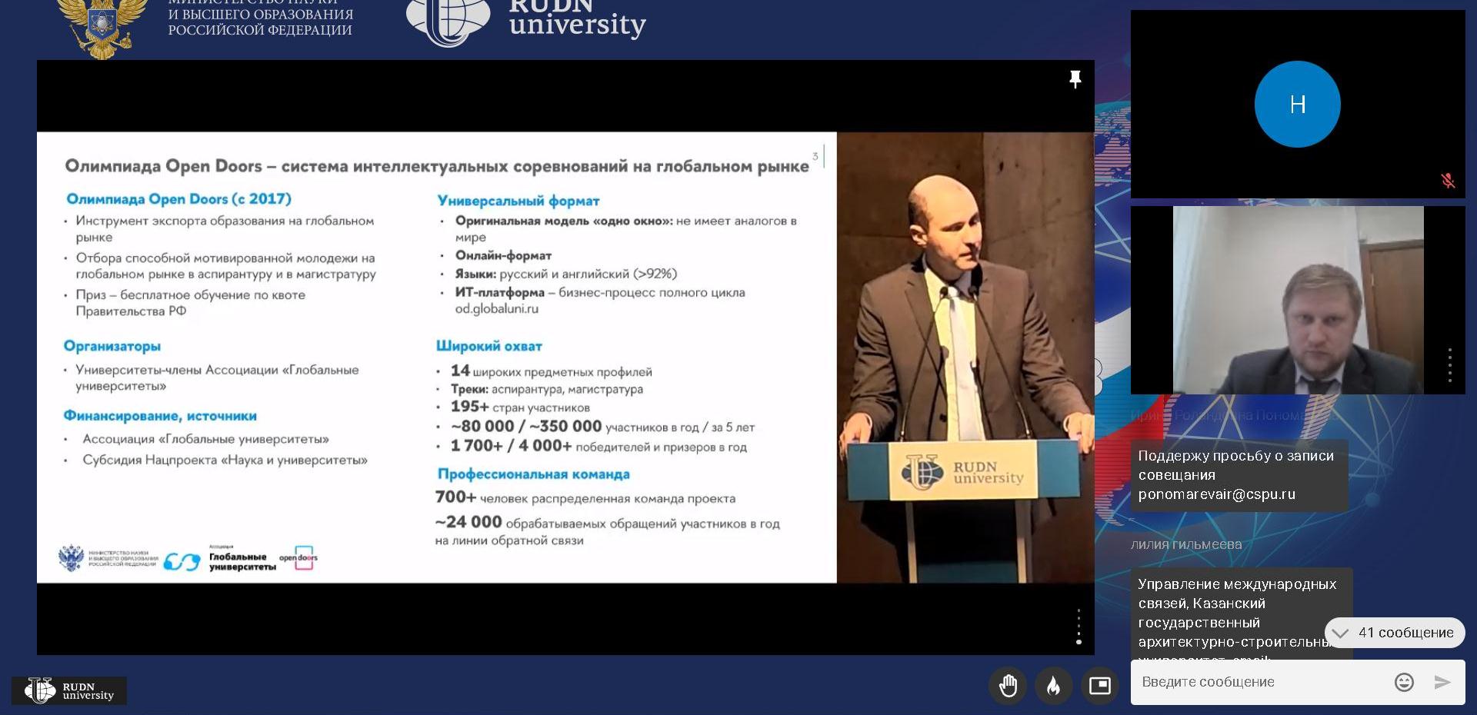1477x715 pixels.
Task: Open the emoji picker in chat
Action: [x=1404, y=682]
